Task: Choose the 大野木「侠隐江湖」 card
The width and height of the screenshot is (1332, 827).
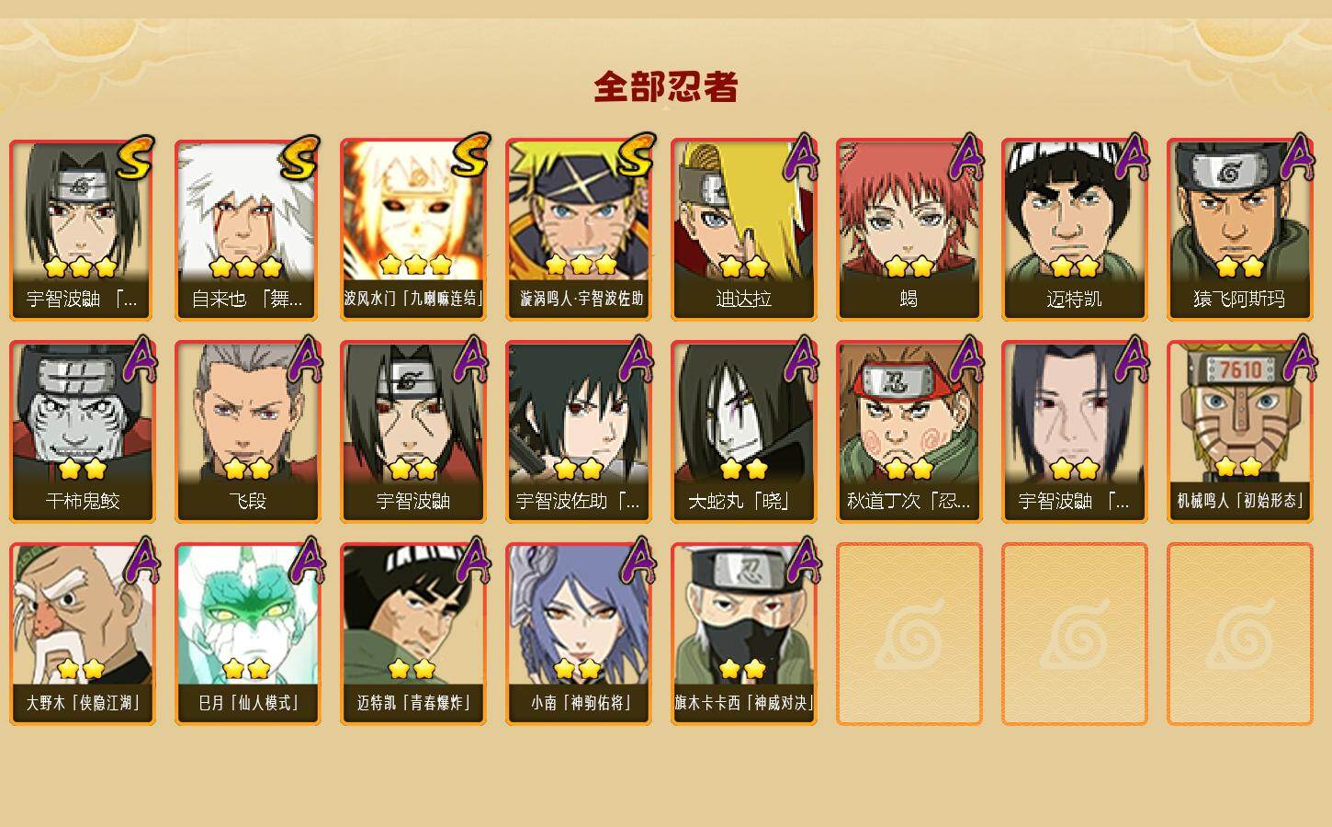Action: pos(83,634)
